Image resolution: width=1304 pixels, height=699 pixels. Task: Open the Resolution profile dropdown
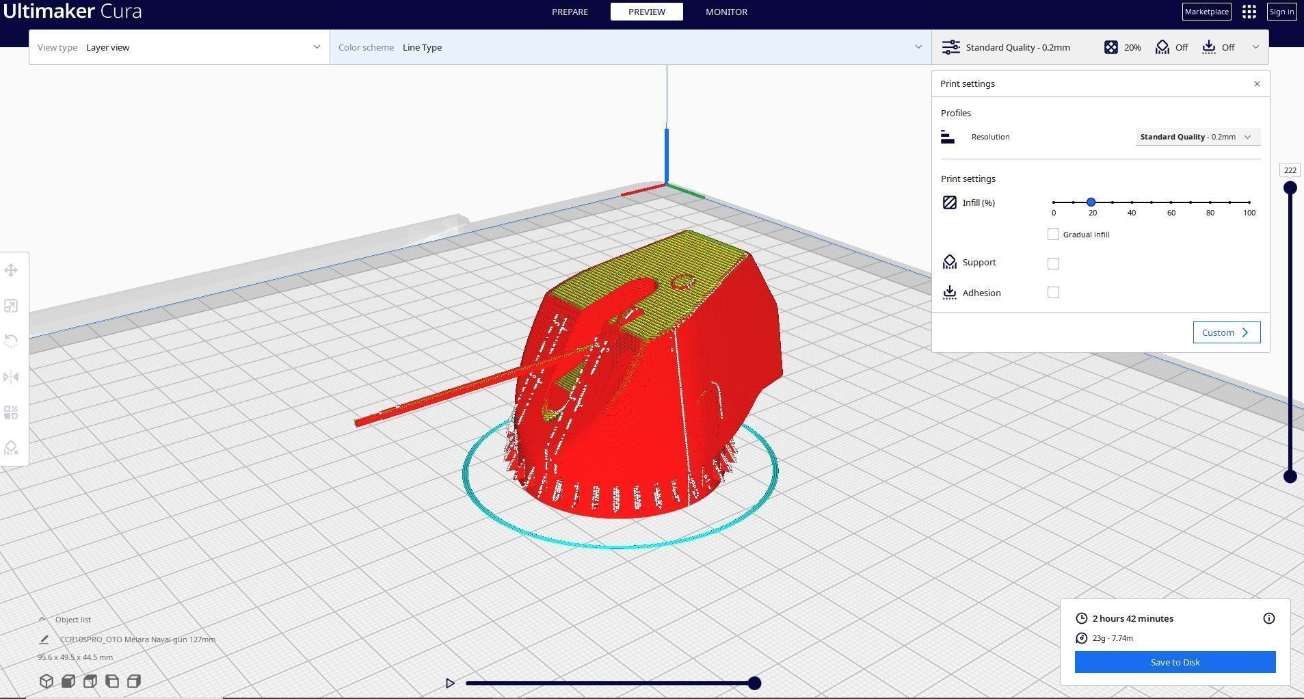point(1198,137)
